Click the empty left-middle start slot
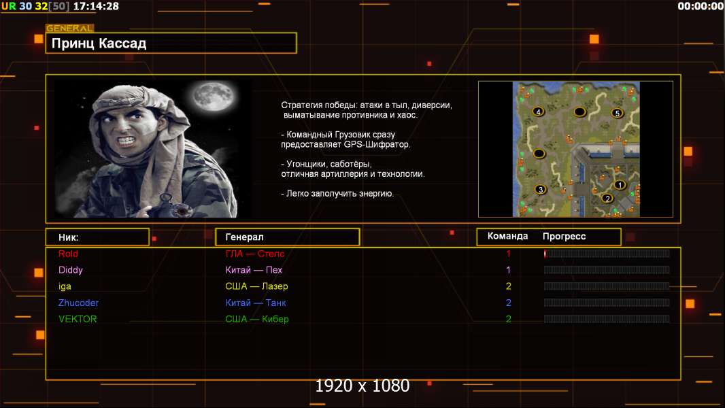This screenshot has width=725, height=408. (539, 154)
